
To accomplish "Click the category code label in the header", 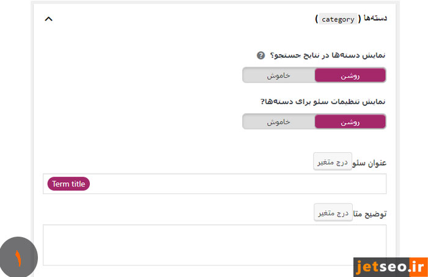I will tap(338, 19).
